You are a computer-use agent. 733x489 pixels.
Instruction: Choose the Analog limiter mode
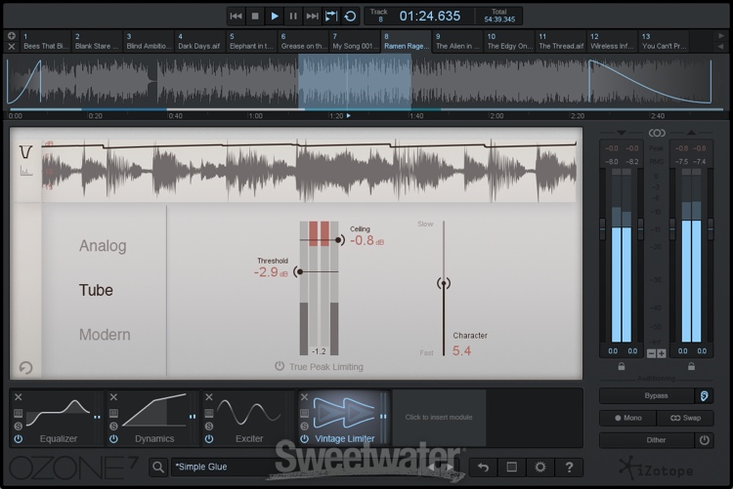click(x=103, y=246)
